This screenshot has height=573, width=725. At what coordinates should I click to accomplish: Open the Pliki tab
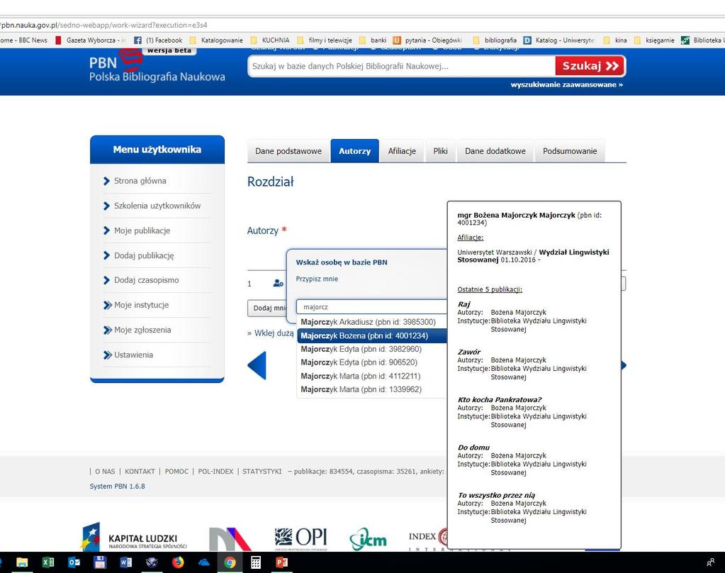pos(440,151)
